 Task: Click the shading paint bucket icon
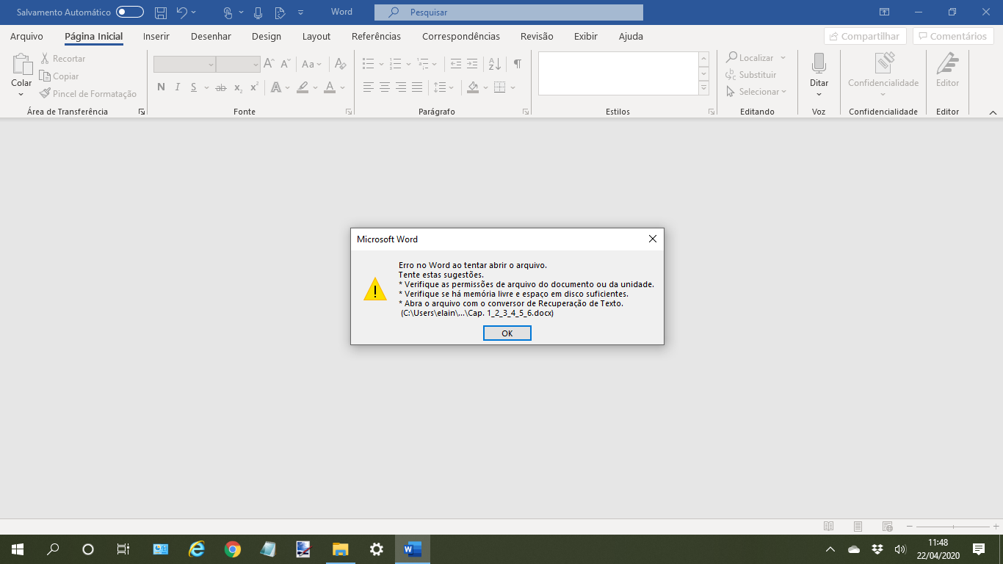coord(472,87)
